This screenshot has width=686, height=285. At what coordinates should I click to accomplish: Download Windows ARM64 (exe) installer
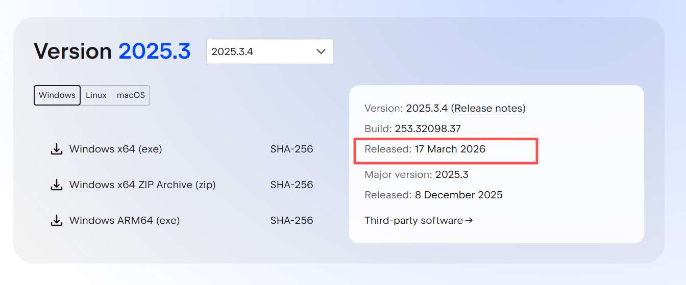pyautogui.click(x=125, y=221)
